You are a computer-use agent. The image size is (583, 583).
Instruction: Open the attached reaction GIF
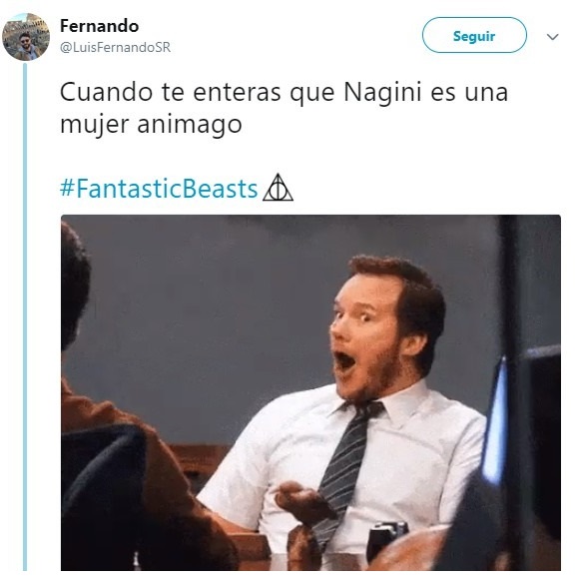click(310, 392)
